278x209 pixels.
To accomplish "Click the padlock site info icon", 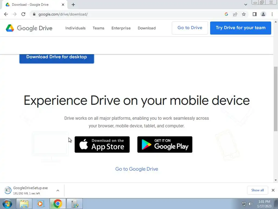I will [34, 14].
